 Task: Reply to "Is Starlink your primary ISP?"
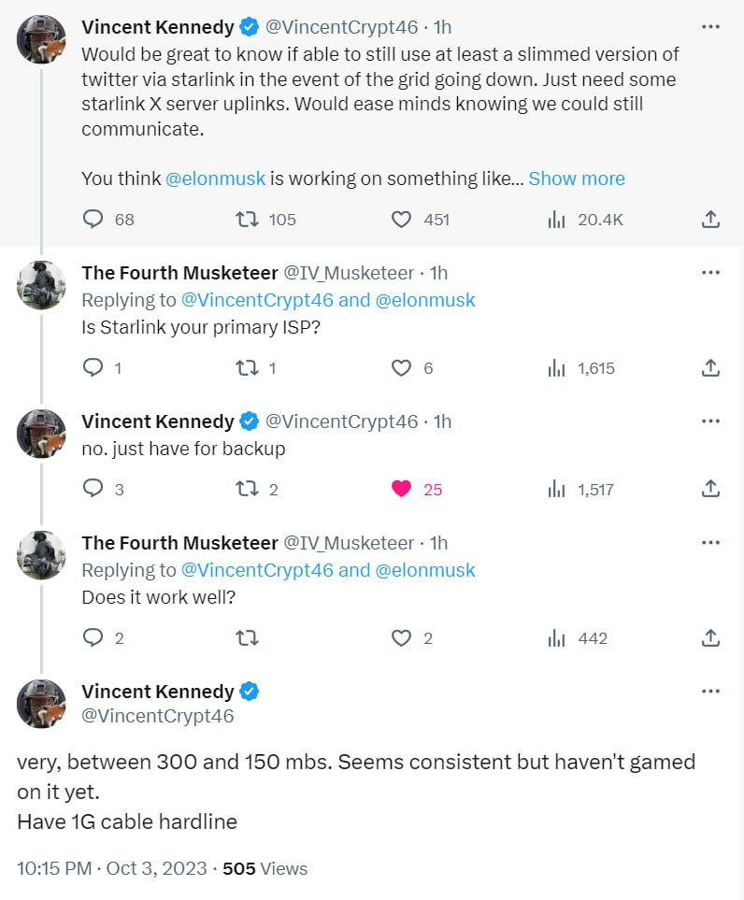[93, 368]
